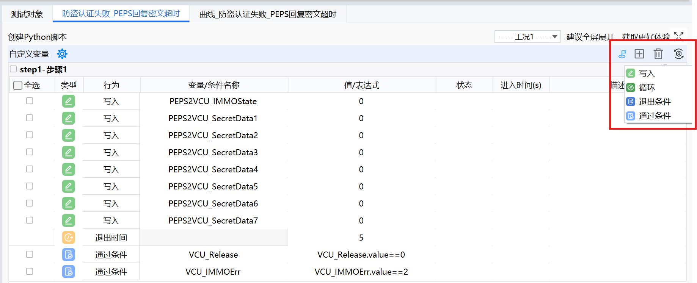Click expression VCU_IMMOErr.value==2

pyautogui.click(x=361, y=272)
